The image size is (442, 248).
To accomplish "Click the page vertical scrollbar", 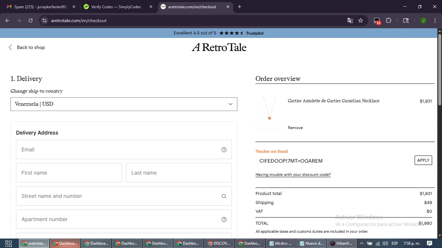I will (439, 70).
